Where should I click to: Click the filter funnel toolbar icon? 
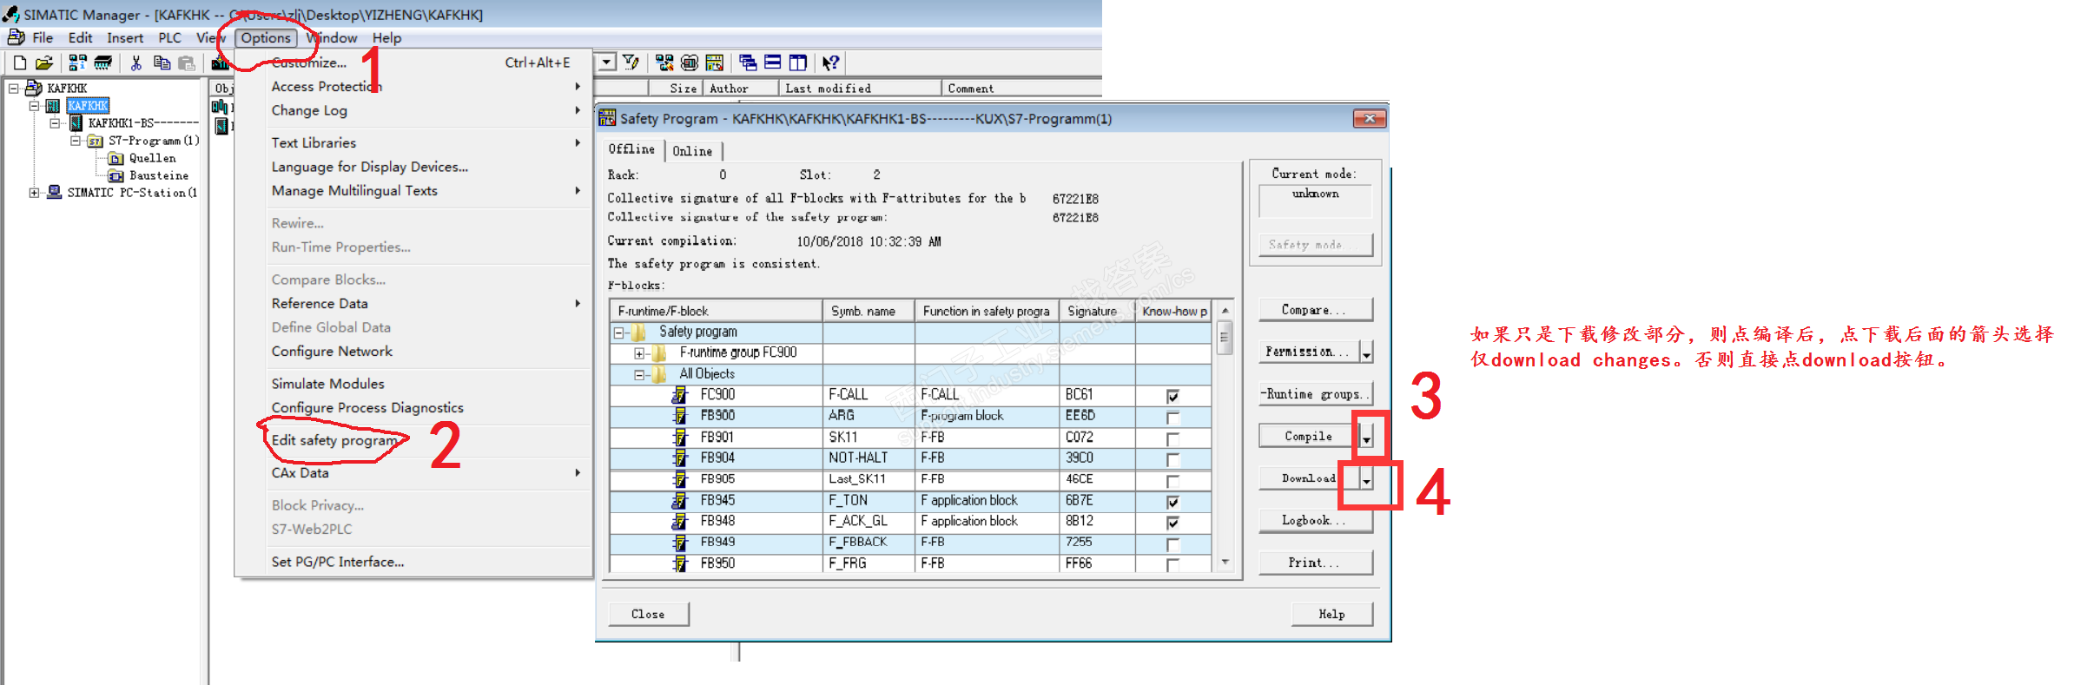pos(631,63)
